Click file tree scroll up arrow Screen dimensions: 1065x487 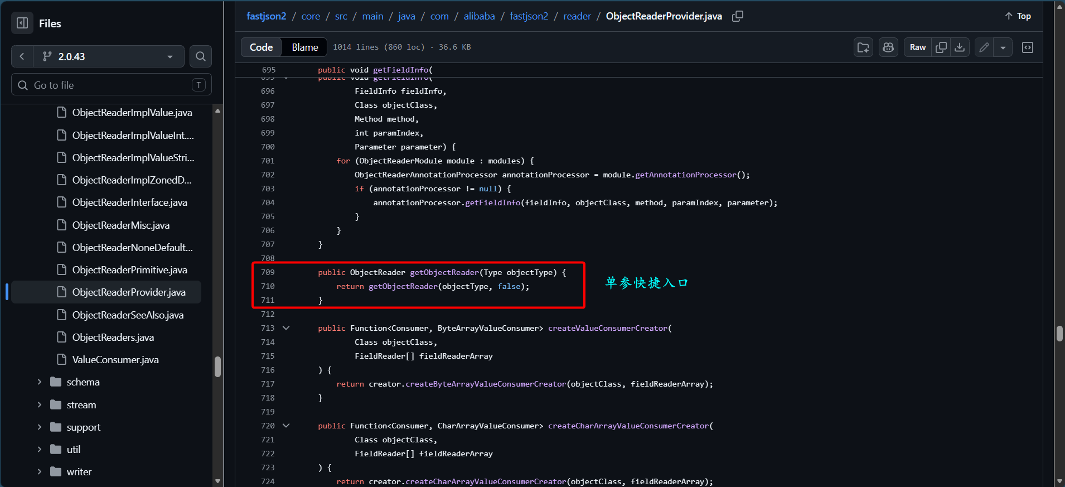pos(217,110)
